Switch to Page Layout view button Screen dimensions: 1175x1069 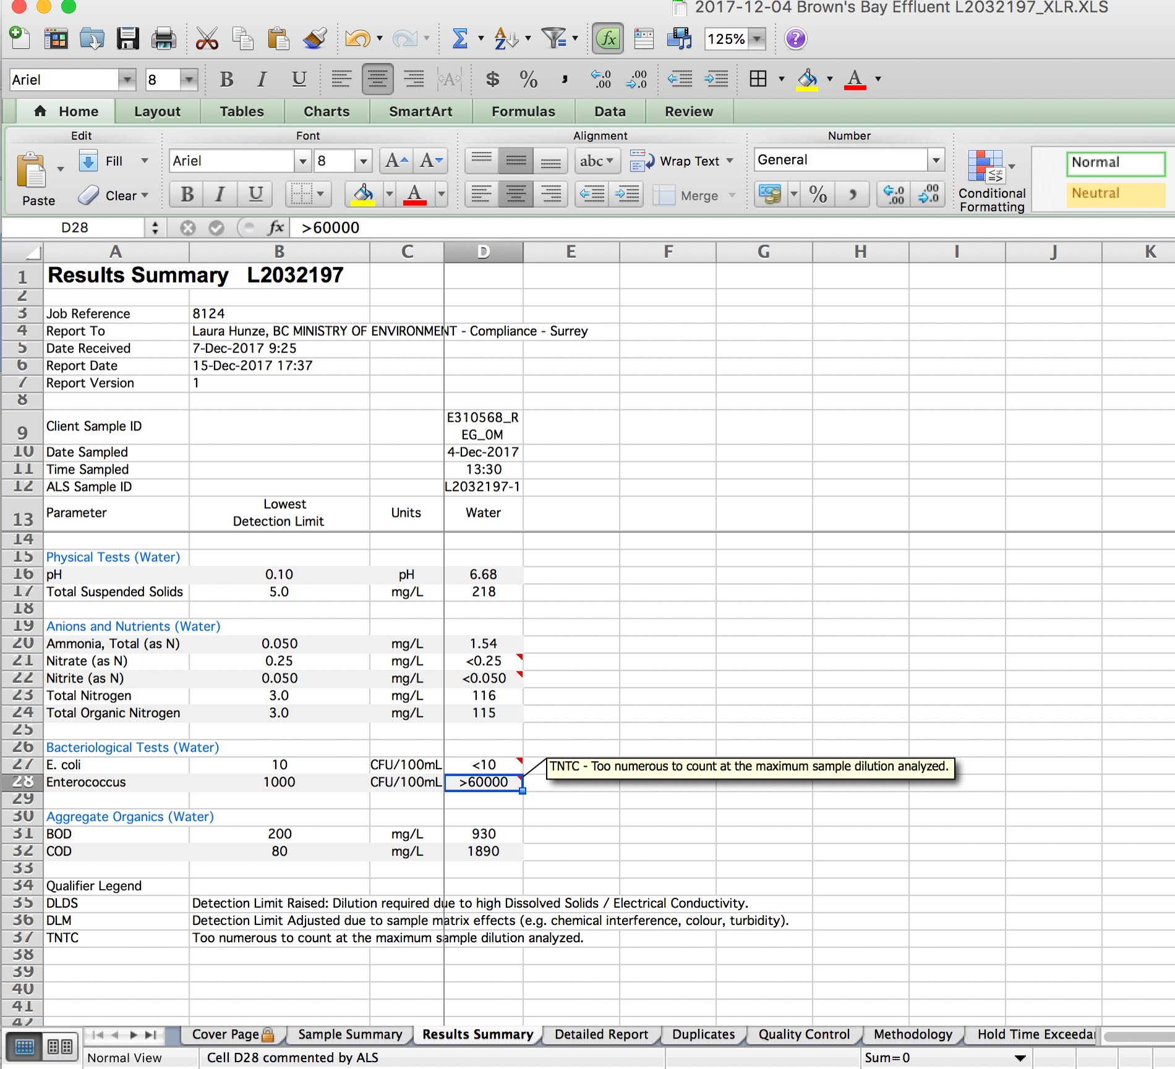point(60,1047)
